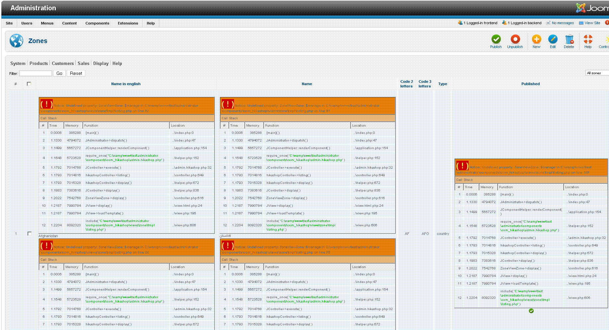Toggle published green check for Afghanistan
The image size is (609, 330).
tap(531, 311)
